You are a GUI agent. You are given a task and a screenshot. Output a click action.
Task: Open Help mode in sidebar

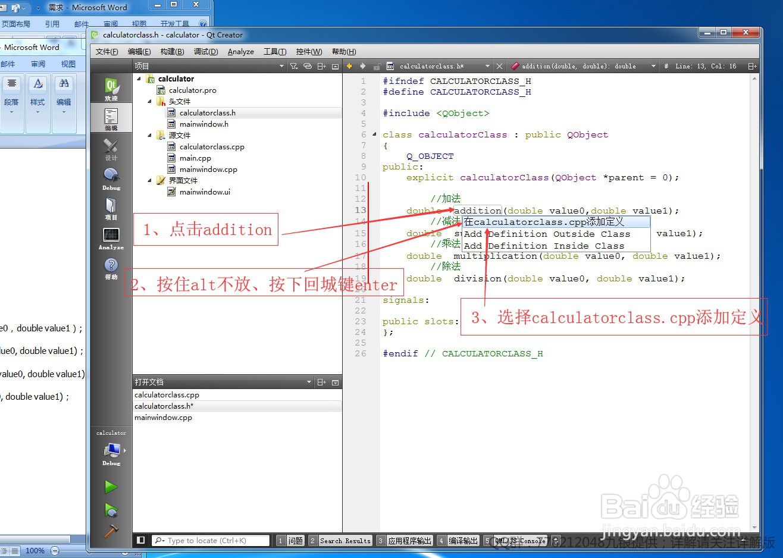click(111, 268)
